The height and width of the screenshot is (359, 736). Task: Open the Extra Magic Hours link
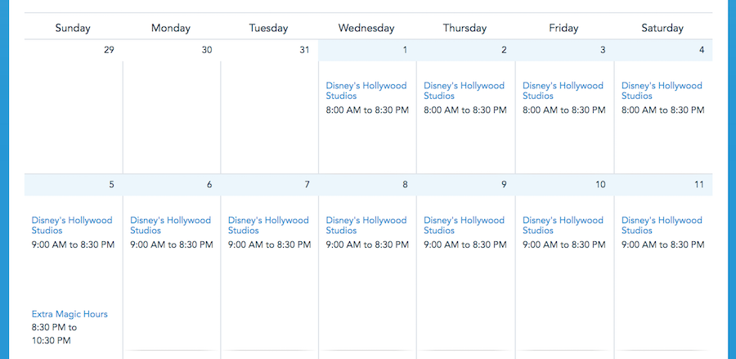[70, 314]
